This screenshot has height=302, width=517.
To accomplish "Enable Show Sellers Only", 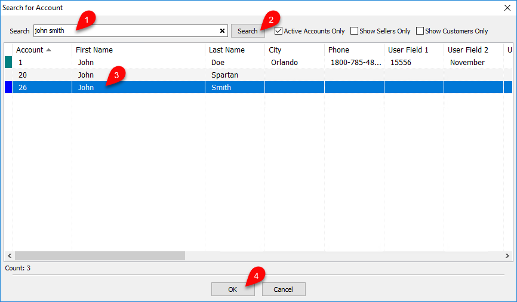I will 354,31.
